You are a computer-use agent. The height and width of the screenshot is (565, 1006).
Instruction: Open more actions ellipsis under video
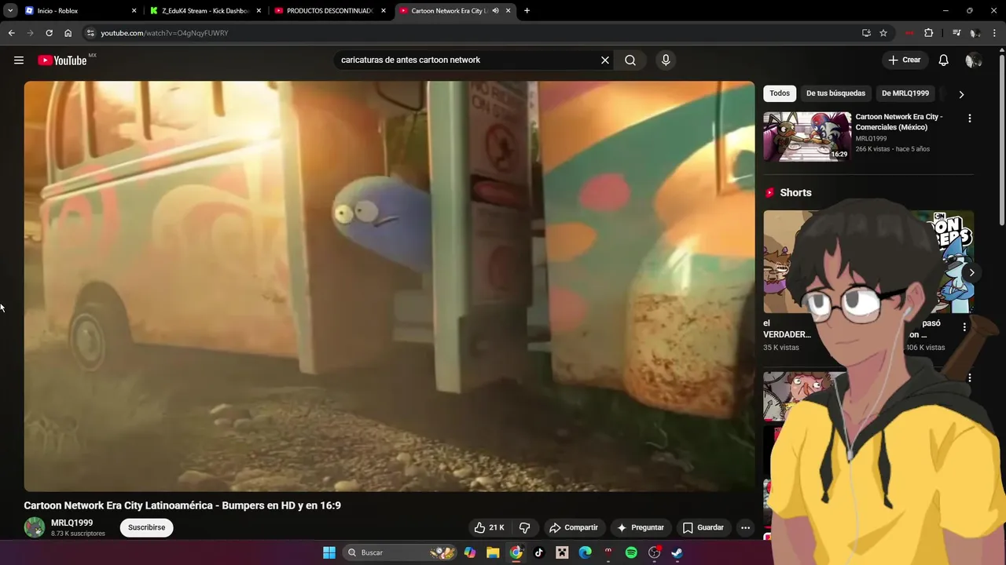click(x=745, y=527)
